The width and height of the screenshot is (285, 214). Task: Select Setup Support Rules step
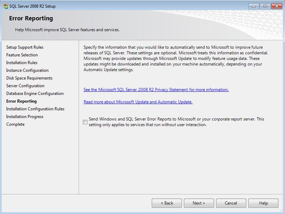[25, 47]
